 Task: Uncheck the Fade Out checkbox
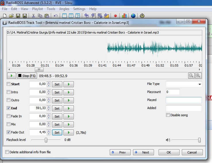(x=8, y=132)
